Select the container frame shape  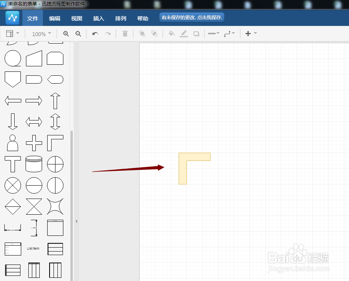(55, 228)
